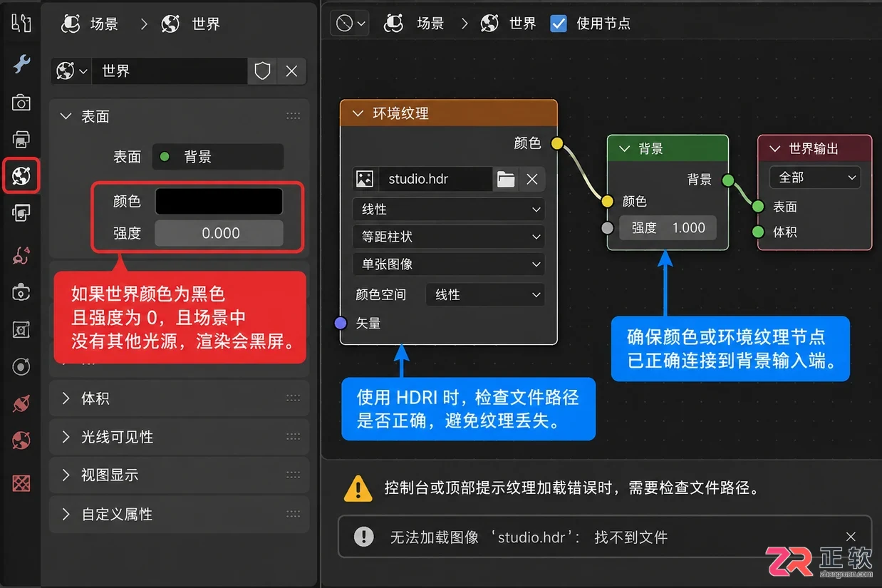Click the yellow 颜色 input socket on 背景 node
882x588 pixels.
click(x=607, y=202)
